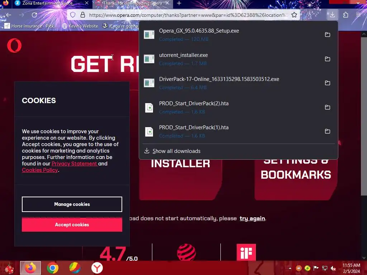Show PROD_Start_DriverPack(1).hta in folder
This screenshot has width=367, height=275.
328,131
